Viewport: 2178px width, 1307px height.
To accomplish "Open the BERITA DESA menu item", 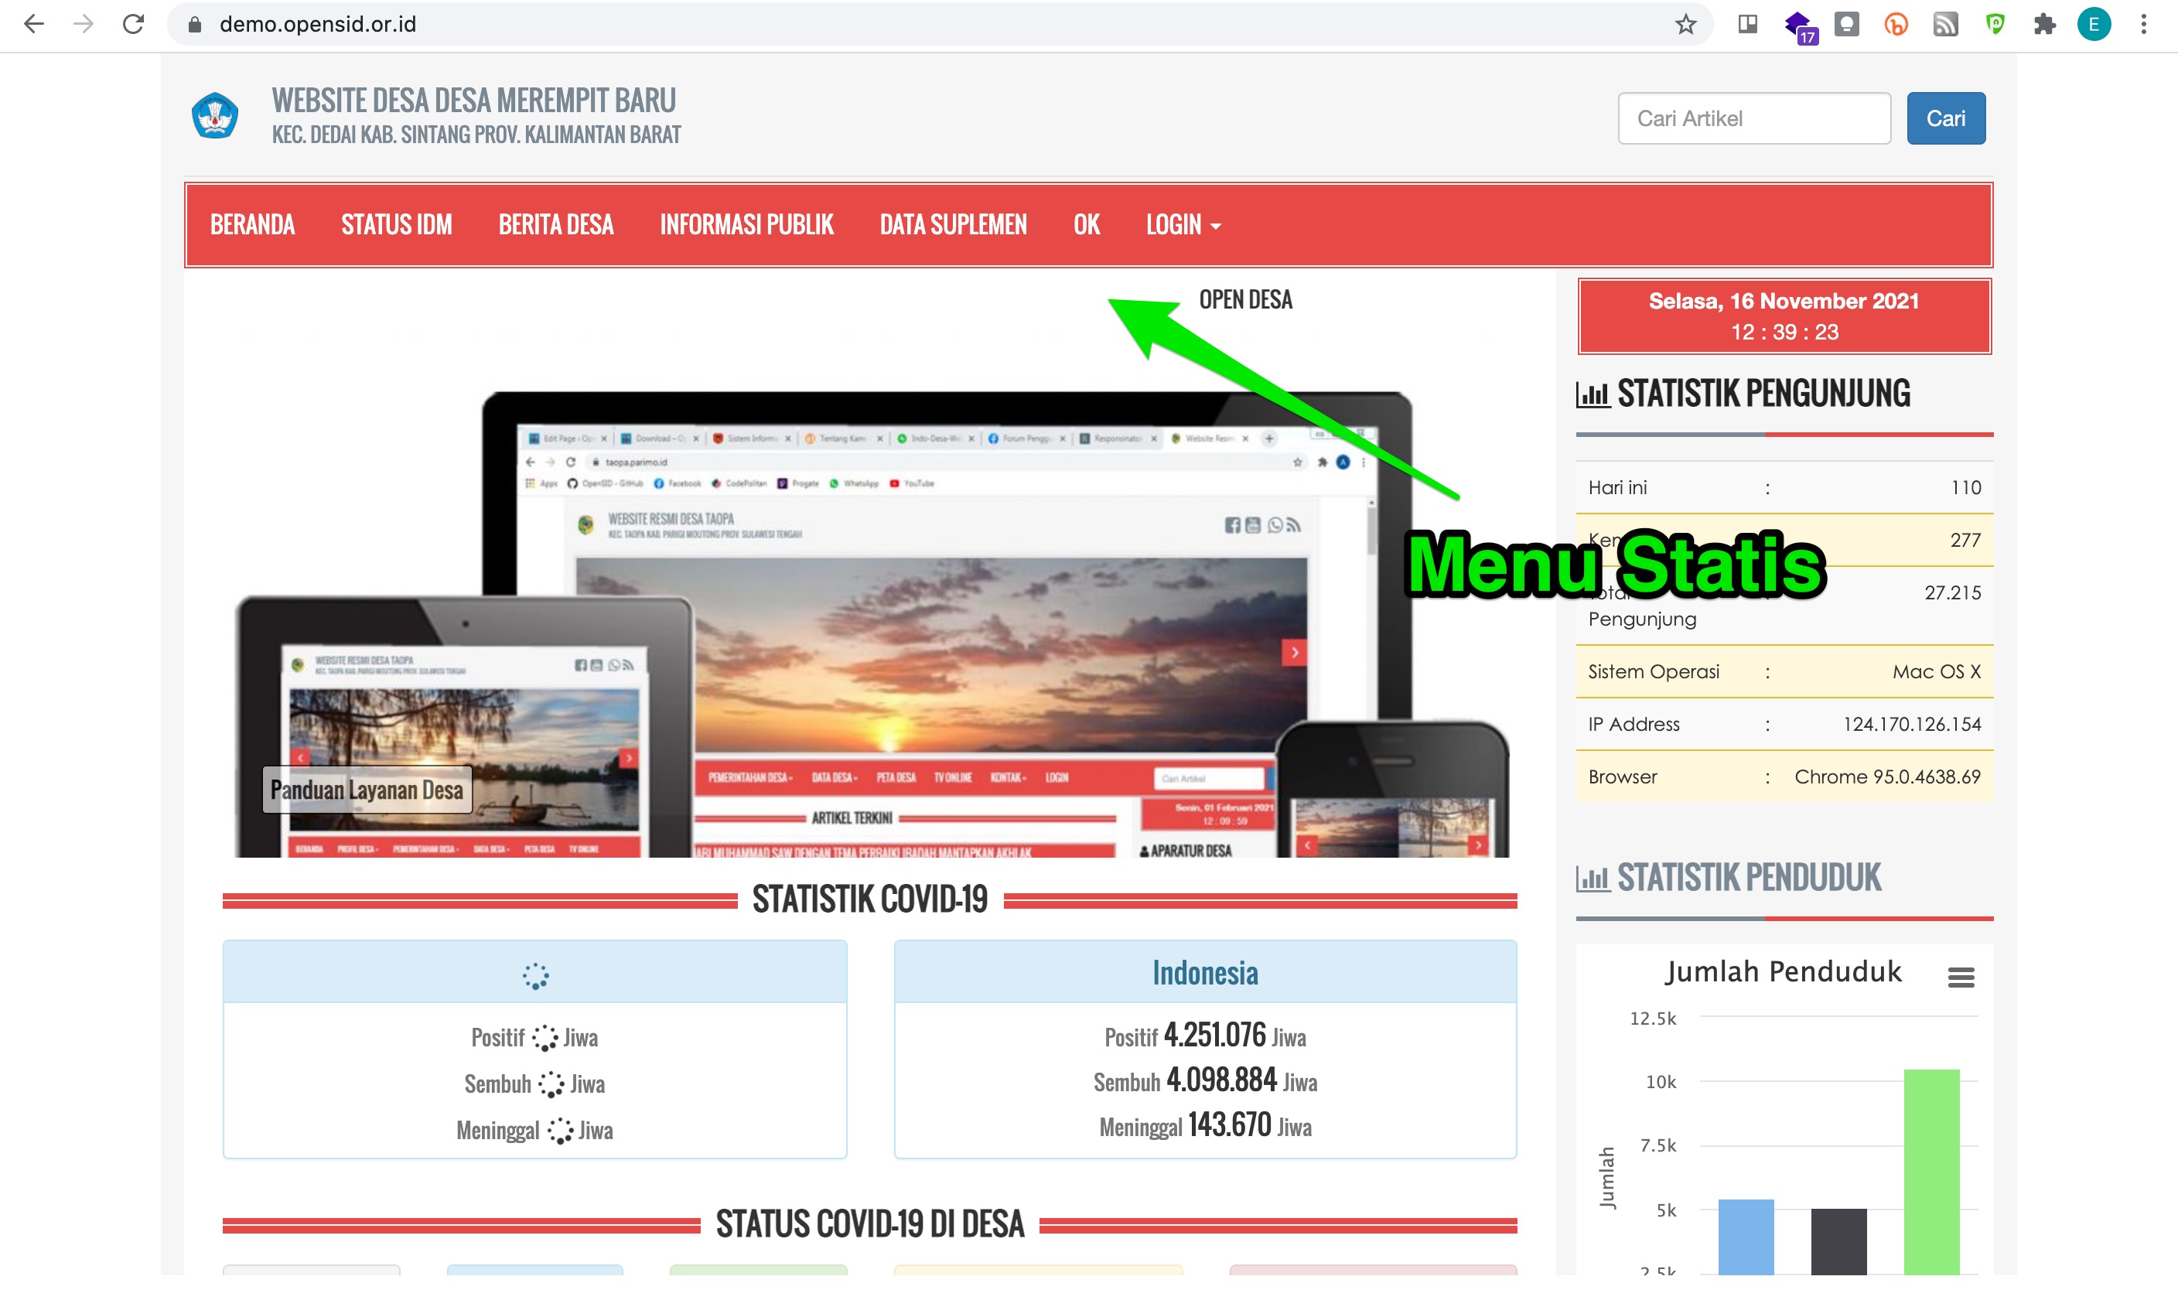I will [x=556, y=224].
